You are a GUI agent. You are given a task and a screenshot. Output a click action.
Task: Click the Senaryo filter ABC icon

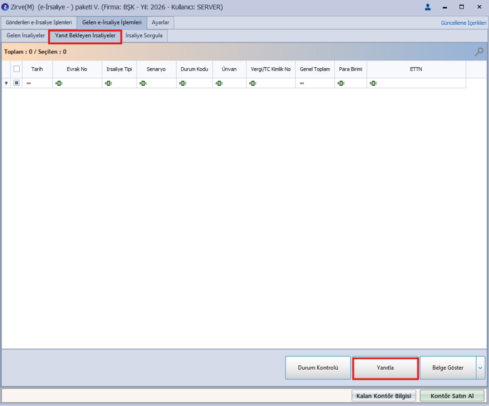point(143,83)
